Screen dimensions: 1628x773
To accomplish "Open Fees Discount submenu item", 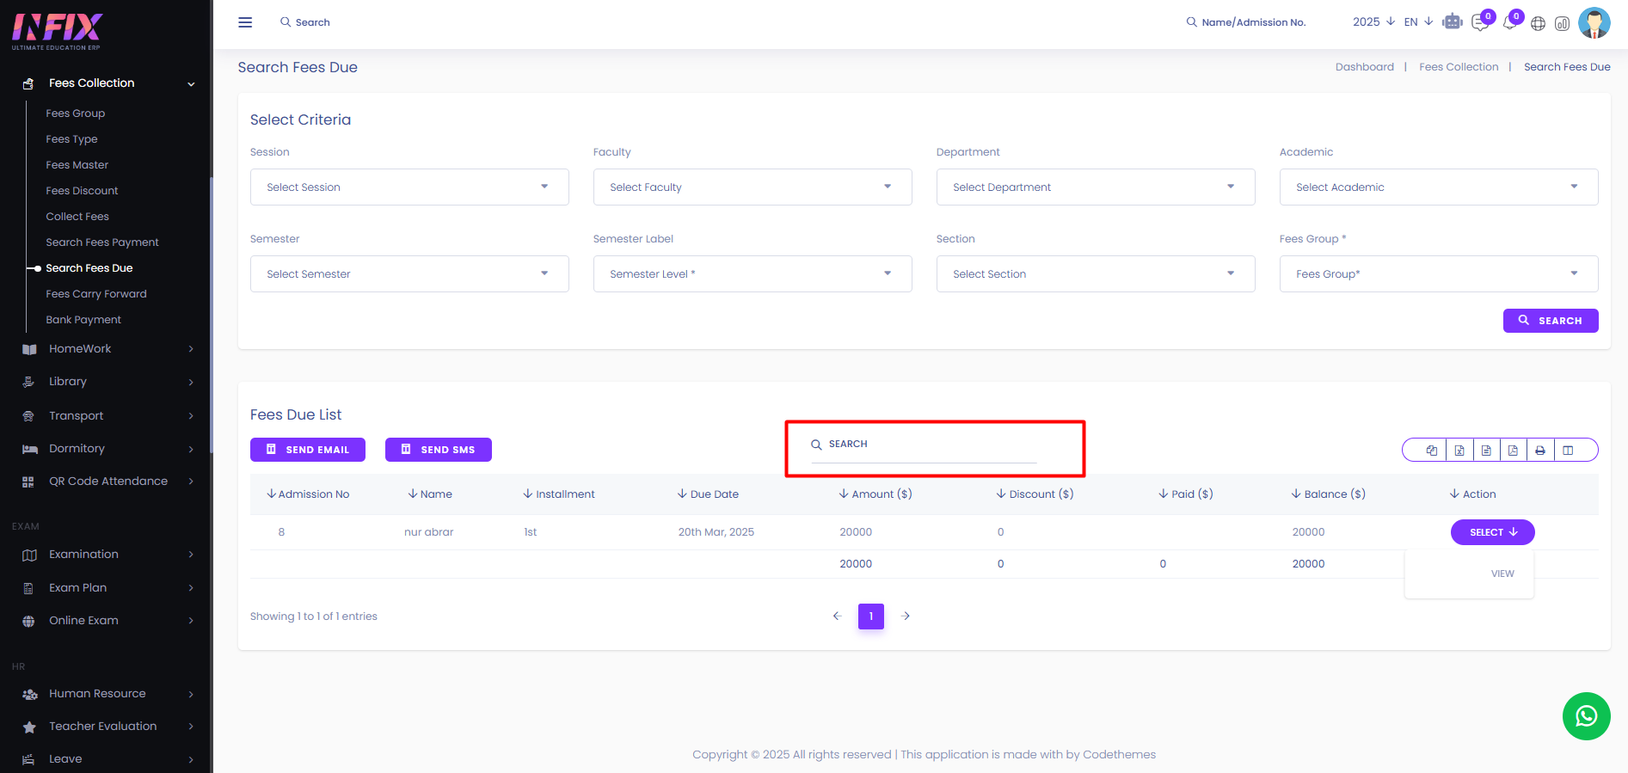I will [82, 191].
